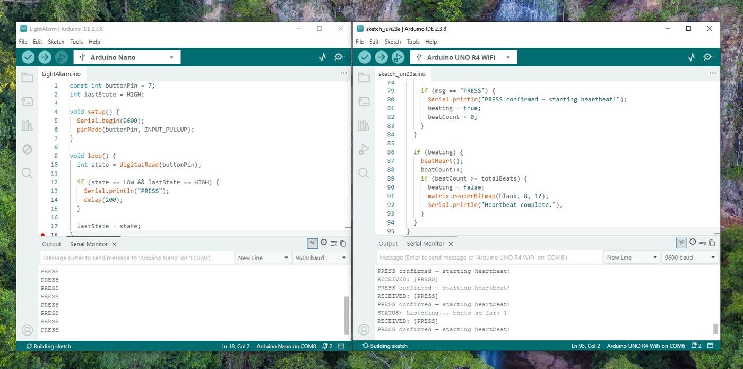Toggle timestamp in sketch_jun23a Serial Monitor
743x369 pixels.
(x=693, y=243)
